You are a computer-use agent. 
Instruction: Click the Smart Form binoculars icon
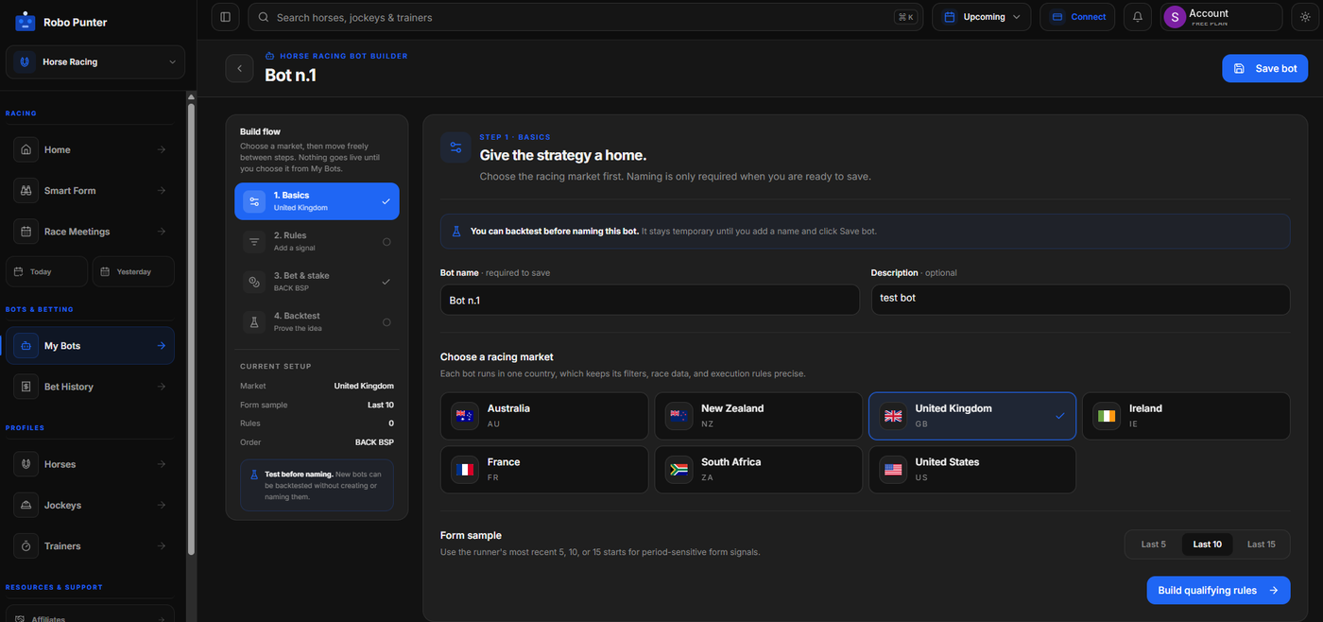26,190
